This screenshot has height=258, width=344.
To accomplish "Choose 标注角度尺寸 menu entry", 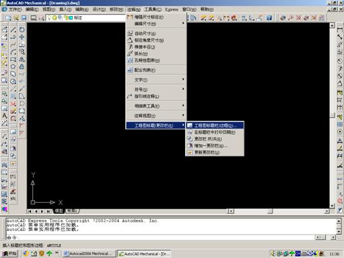I will point(156,40).
